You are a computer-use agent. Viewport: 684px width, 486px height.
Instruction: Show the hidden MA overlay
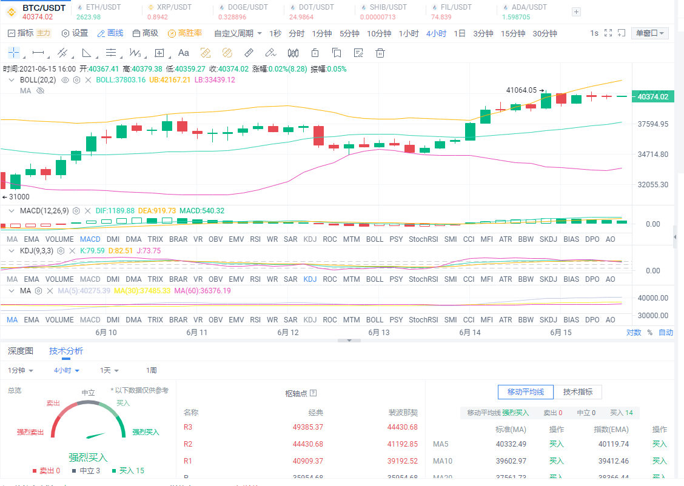pos(41,91)
